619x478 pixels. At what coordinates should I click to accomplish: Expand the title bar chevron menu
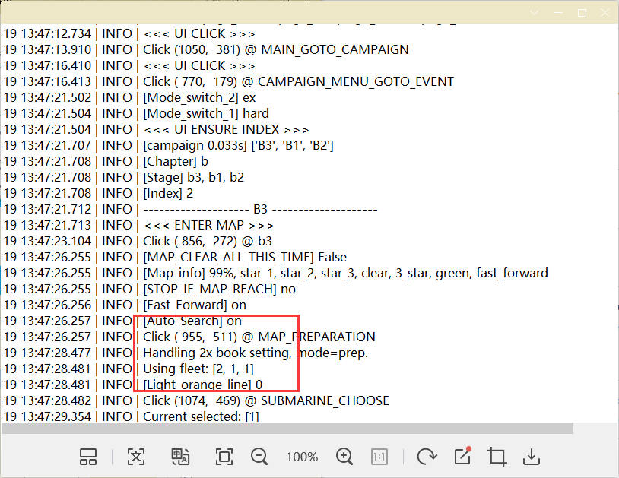click(x=534, y=13)
